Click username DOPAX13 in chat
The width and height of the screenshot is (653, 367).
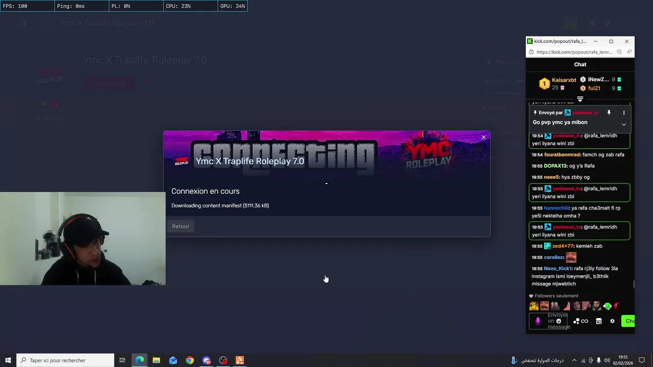[x=556, y=166]
